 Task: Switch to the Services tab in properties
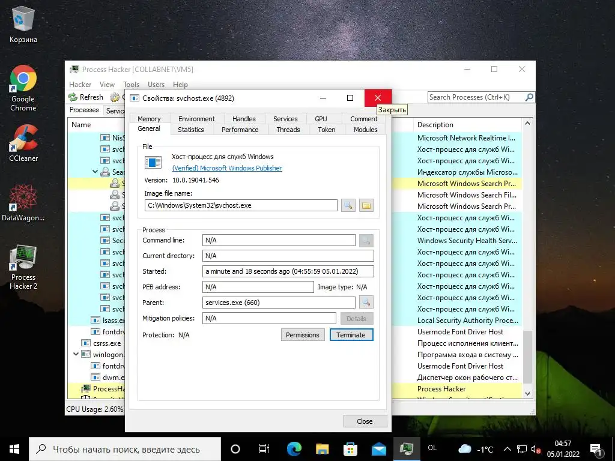coord(285,119)
